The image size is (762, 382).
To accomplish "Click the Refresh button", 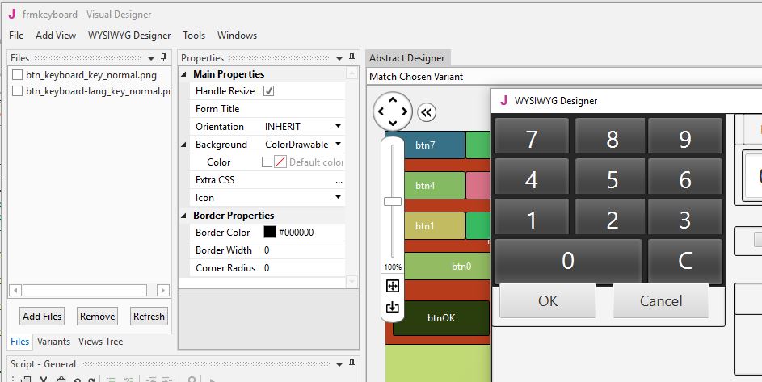I will click(149, 317).
